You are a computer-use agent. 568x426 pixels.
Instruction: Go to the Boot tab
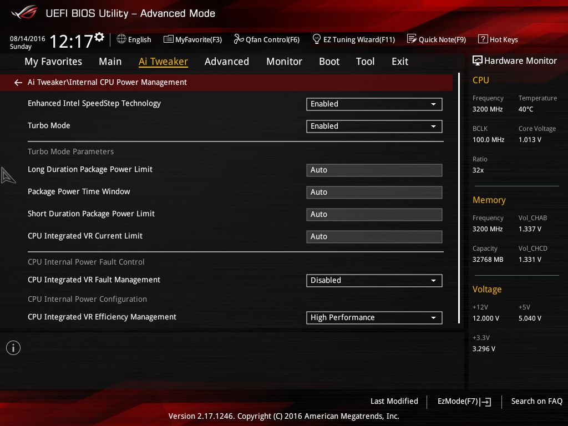(x=329, y=62)
